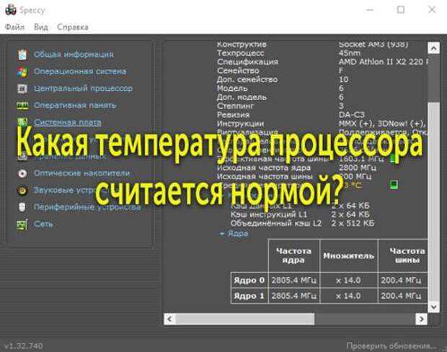Click horizontal scrollbar right arrow
Image resolution: width=447 pixels, height=352 pixels.
click(x=421, y=319)
